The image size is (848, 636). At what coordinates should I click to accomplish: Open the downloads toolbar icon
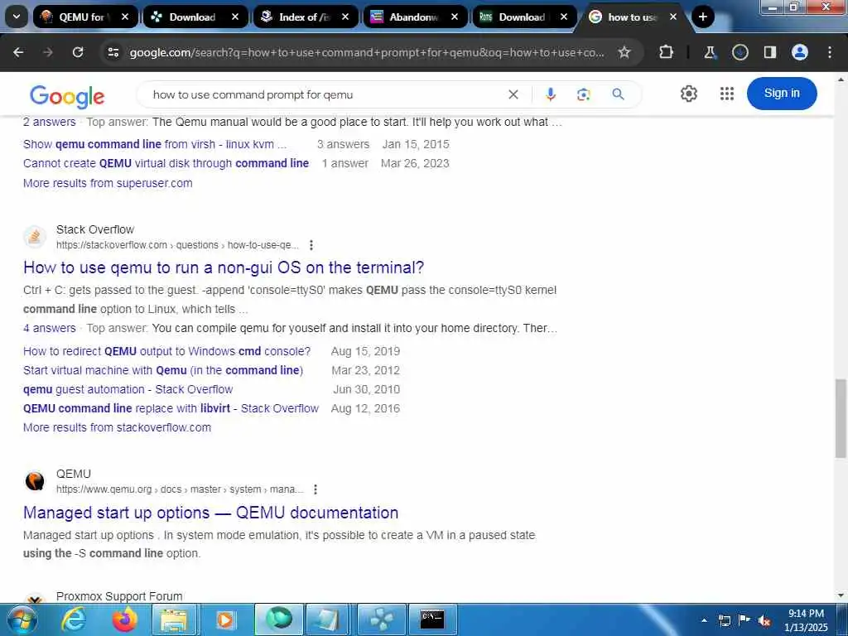[740, 52]
